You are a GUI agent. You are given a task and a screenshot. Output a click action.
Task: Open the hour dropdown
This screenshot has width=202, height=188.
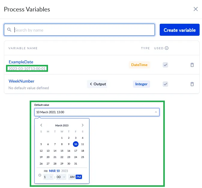pyautogui.click(x=48, y=177)
